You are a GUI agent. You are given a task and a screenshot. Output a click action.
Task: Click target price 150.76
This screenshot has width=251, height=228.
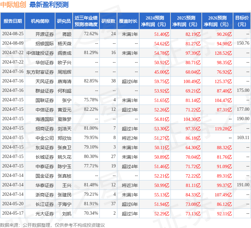(243, 43)
